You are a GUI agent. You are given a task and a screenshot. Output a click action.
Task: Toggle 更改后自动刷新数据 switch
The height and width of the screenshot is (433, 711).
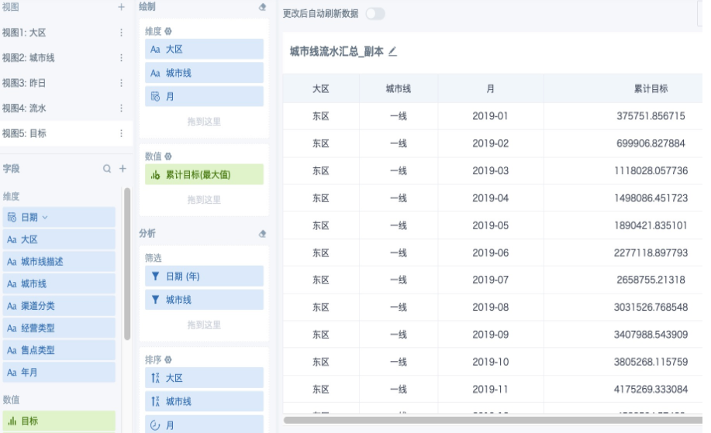pos(374,14)
